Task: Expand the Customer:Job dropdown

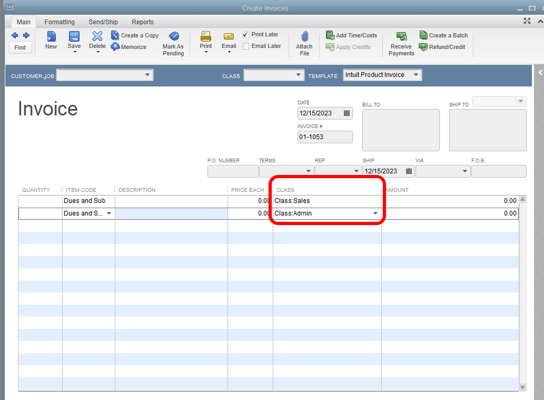Action: click(x=148, y=75)
